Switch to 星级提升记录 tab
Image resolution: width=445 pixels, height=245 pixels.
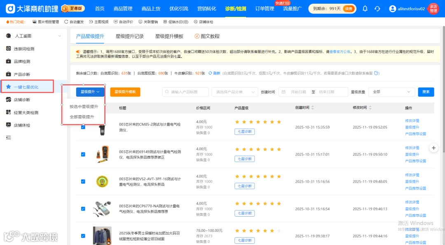pyautogui.click(x=130, y=36)
